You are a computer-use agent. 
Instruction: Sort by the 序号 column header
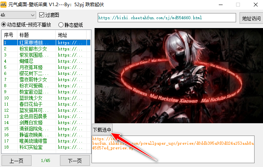(10, 35)
